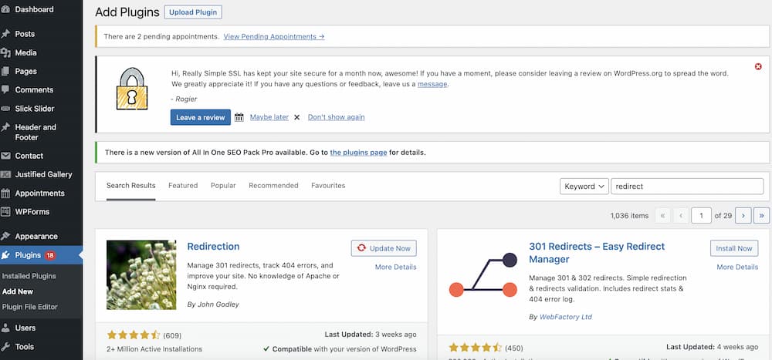Click the Users person icon

click(x=5, y=328)
